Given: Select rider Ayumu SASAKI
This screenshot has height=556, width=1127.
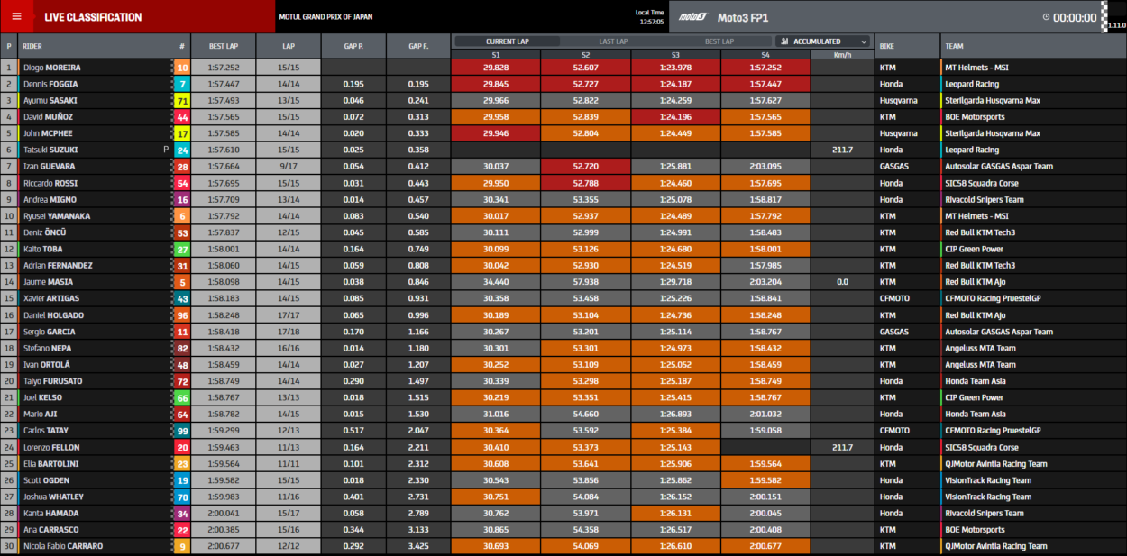Looking at the screenshot, I should (50, 100).
